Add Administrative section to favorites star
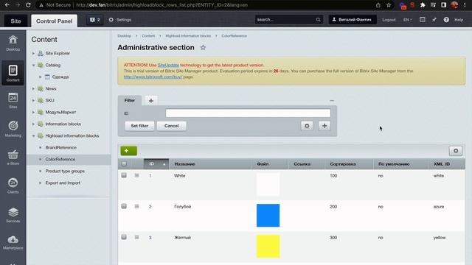The width and height of the screenshot is (472, 265). (203, 47)
